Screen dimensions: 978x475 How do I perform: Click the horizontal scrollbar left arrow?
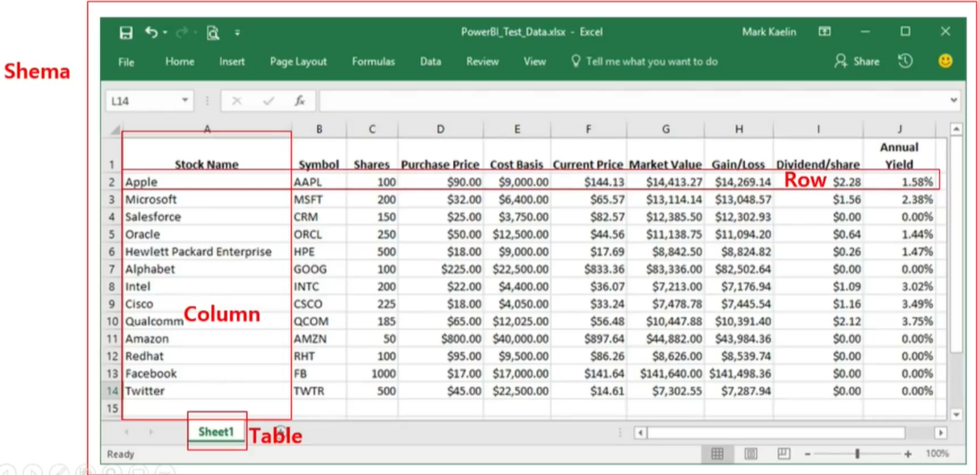641,433
